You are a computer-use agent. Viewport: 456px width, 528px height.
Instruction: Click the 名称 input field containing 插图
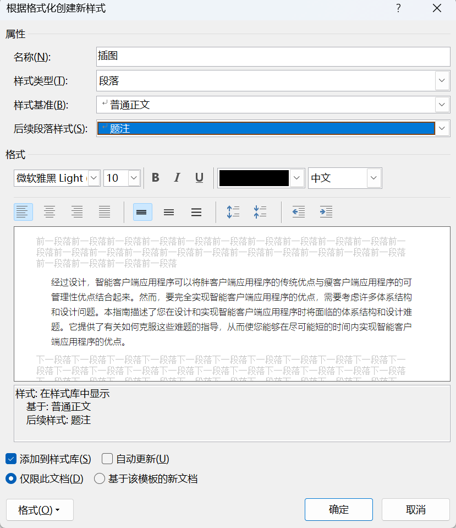pos(273,57)
